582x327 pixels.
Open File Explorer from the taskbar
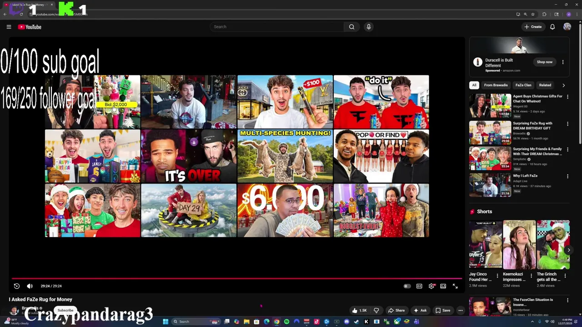point(246,322)
